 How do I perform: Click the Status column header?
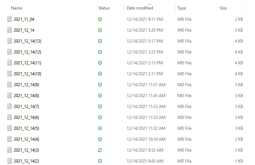coord(104,8)
